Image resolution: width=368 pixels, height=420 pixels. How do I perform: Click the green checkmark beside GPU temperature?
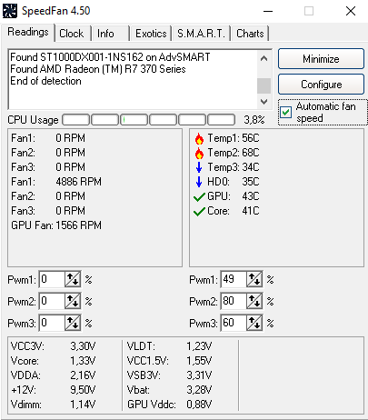pyautogui.click(x=199, y=197)
